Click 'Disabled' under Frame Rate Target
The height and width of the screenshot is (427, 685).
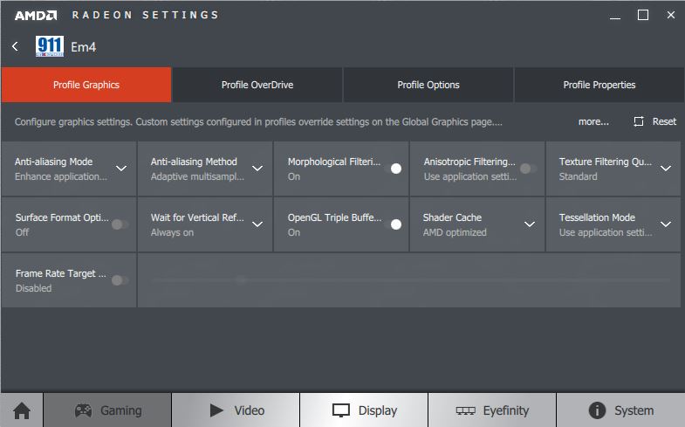coord(34,288)
